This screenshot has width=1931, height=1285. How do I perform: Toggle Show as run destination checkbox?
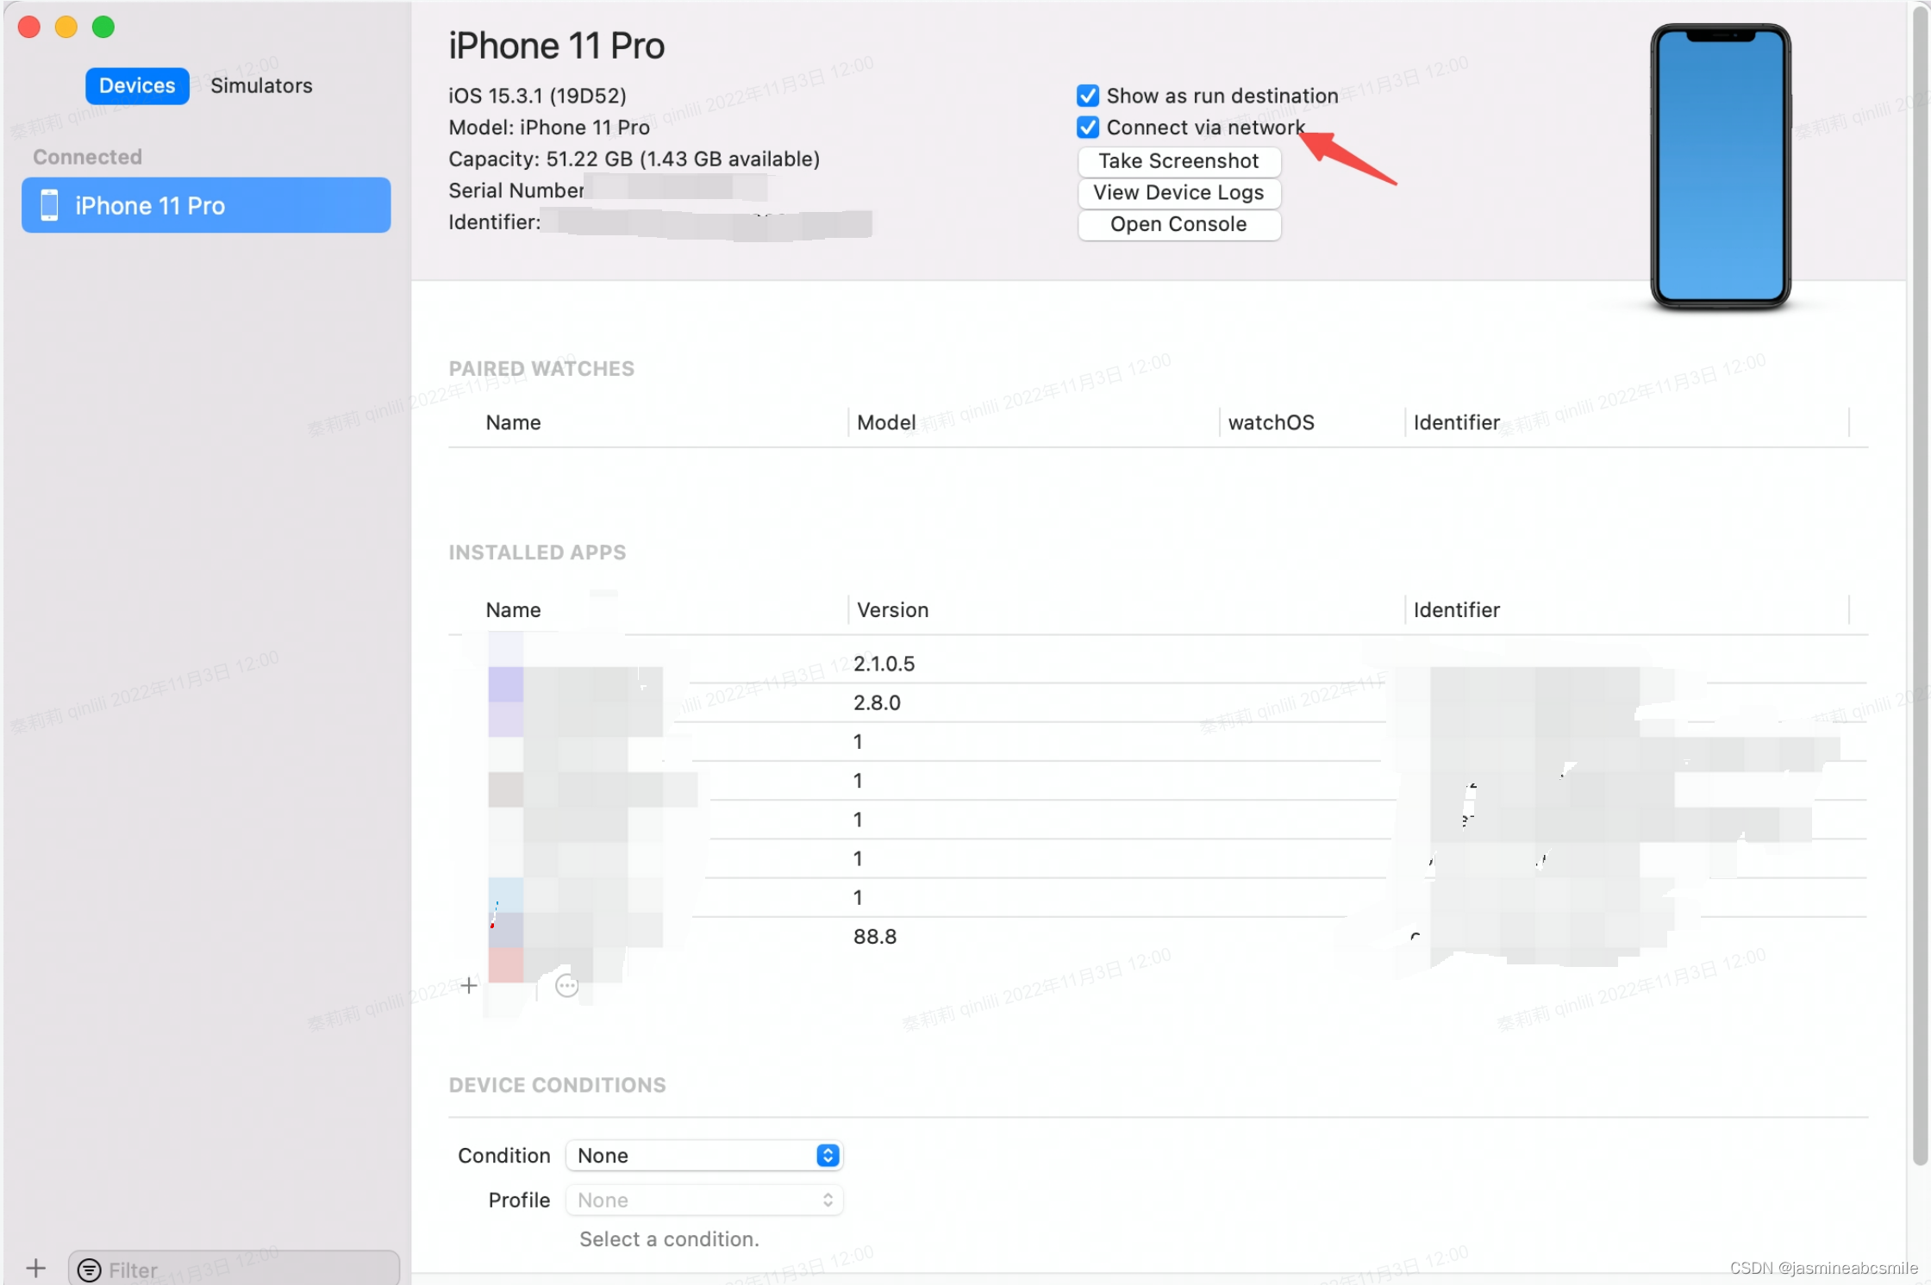click(x=1088, y=96)
